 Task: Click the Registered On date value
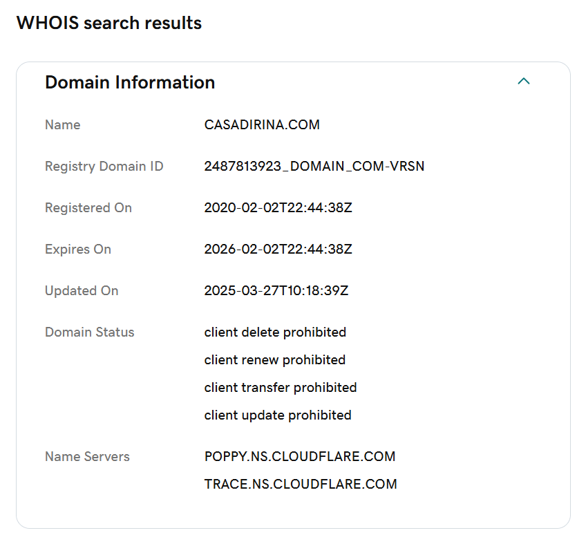278,207
